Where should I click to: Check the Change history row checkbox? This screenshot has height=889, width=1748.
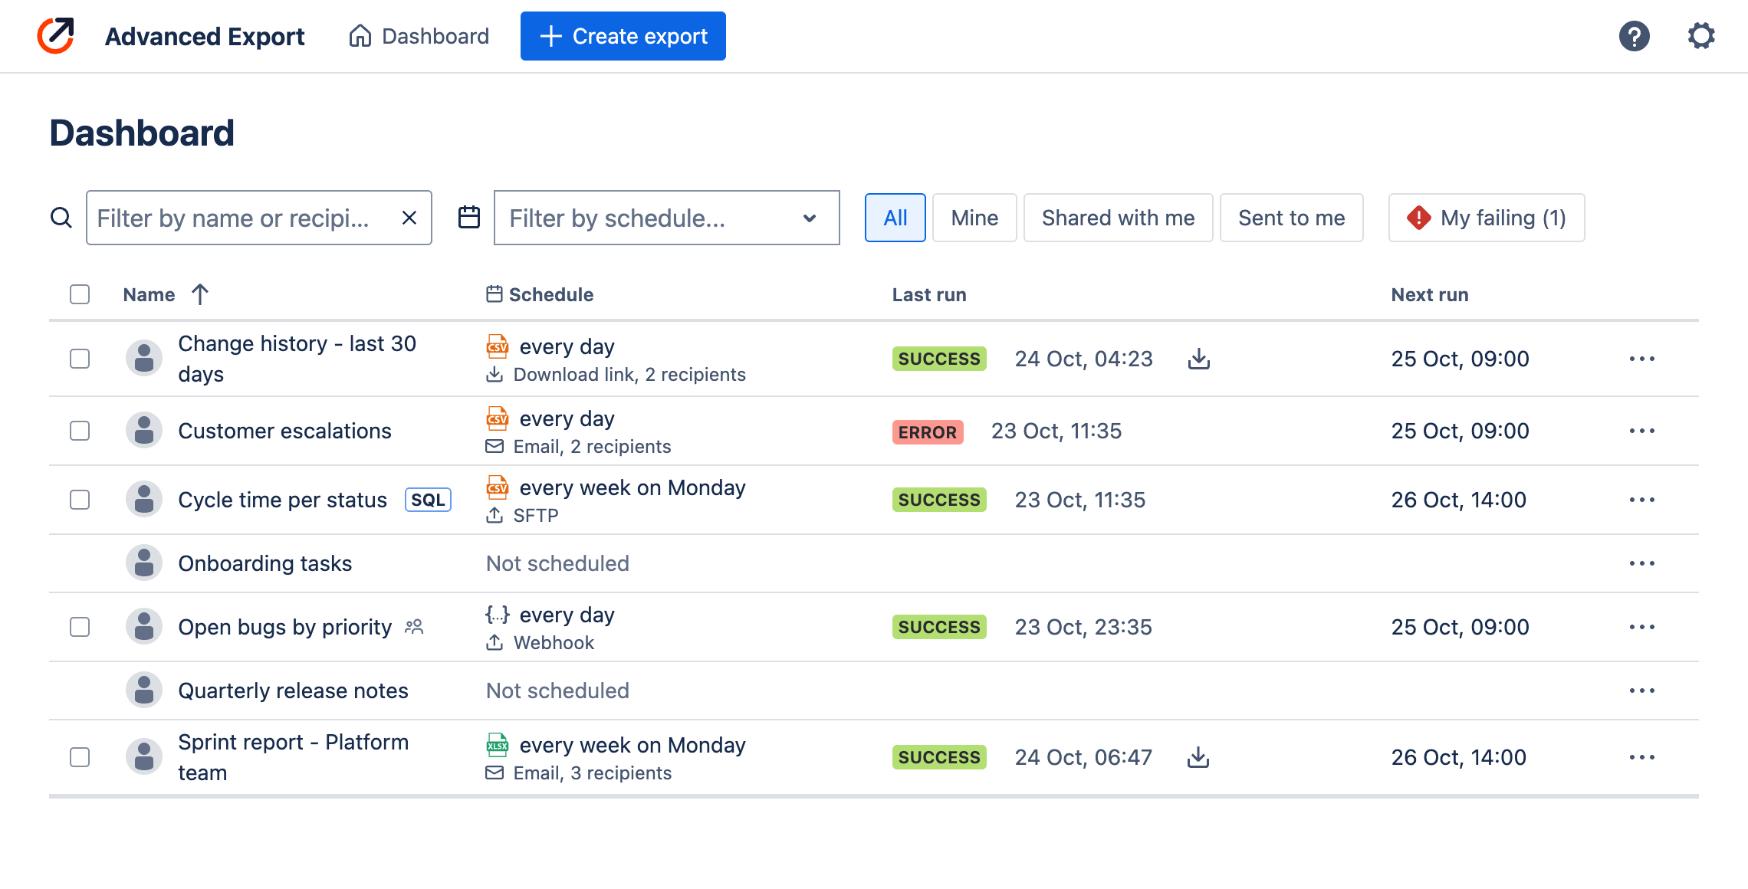(x=80, y=359)
